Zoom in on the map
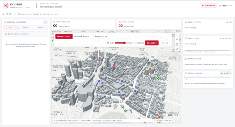Screen dimensions: 235x127 177,35
